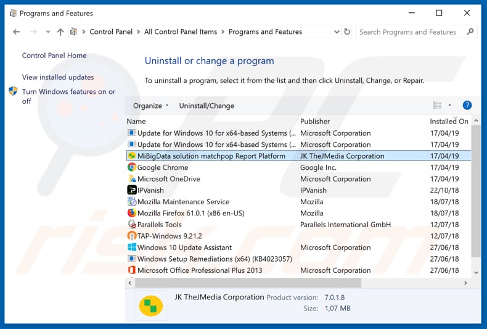Click Windows Setup Remediations icon
Viewport: 487px width, 329px height.
pyautogui.click(x=132, y=259)
